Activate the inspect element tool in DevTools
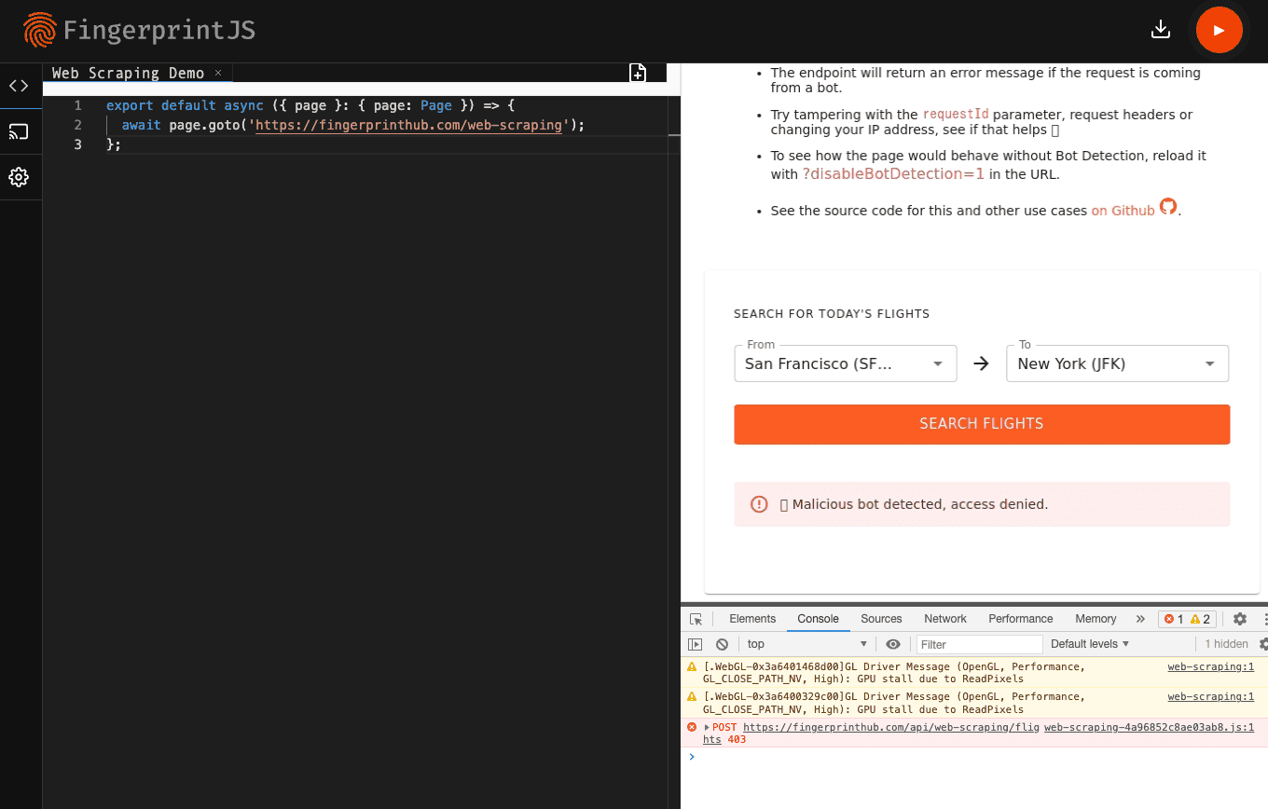1268x809 pixels. [x=695, y=618]
